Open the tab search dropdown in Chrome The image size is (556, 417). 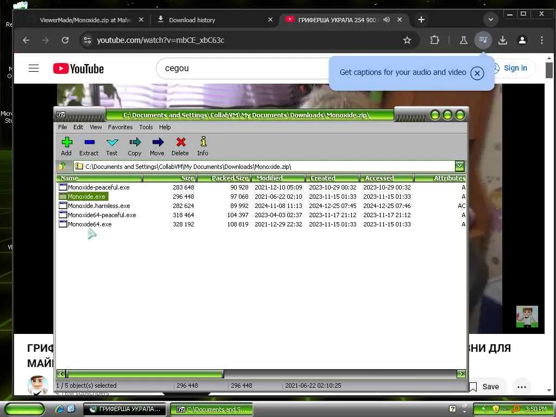(x=491, y=20)
